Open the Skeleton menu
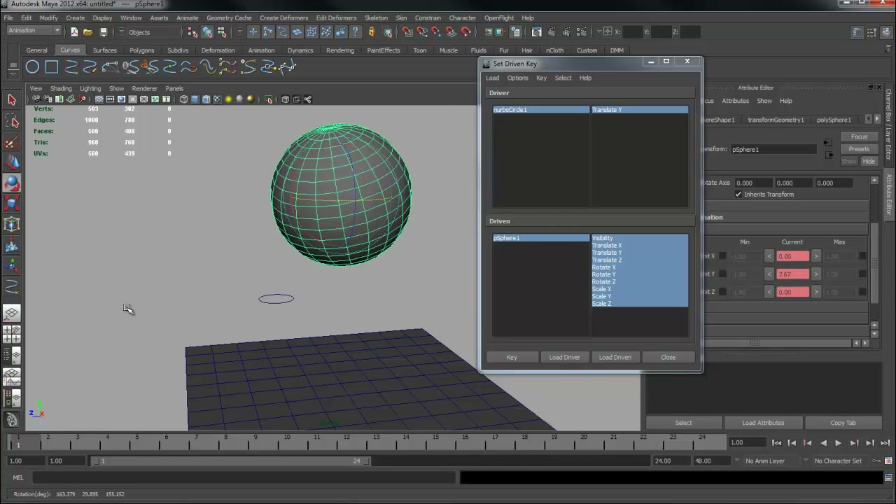The height and width of the screenshot is (504, 896). click(x=376, y=17)
